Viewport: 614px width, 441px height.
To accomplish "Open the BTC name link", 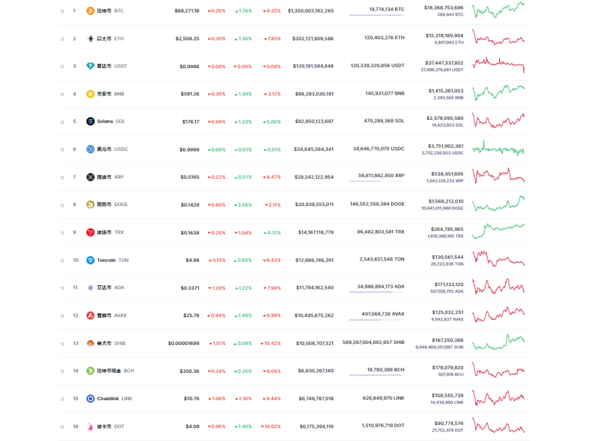I will (x=110, y=11).
